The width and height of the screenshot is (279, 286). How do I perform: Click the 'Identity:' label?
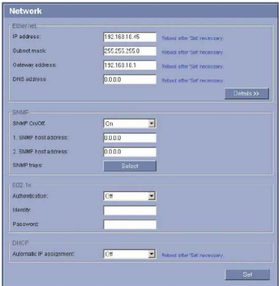[22, 210]
